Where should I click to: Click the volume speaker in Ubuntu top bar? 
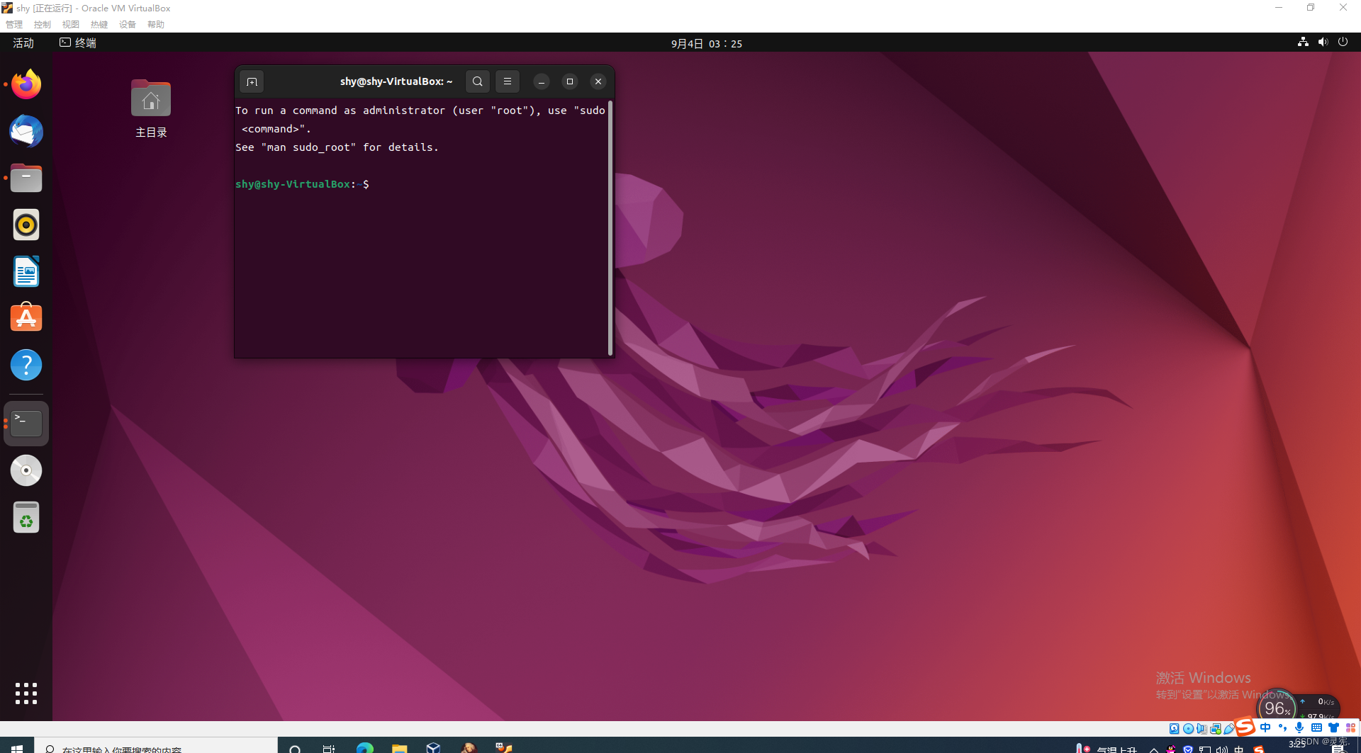[1323, 43]
